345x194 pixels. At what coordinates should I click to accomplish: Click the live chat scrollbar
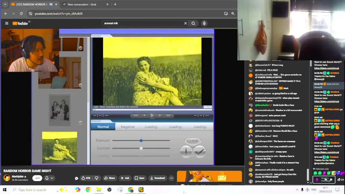pyautogui.click(x=308, y=175)
